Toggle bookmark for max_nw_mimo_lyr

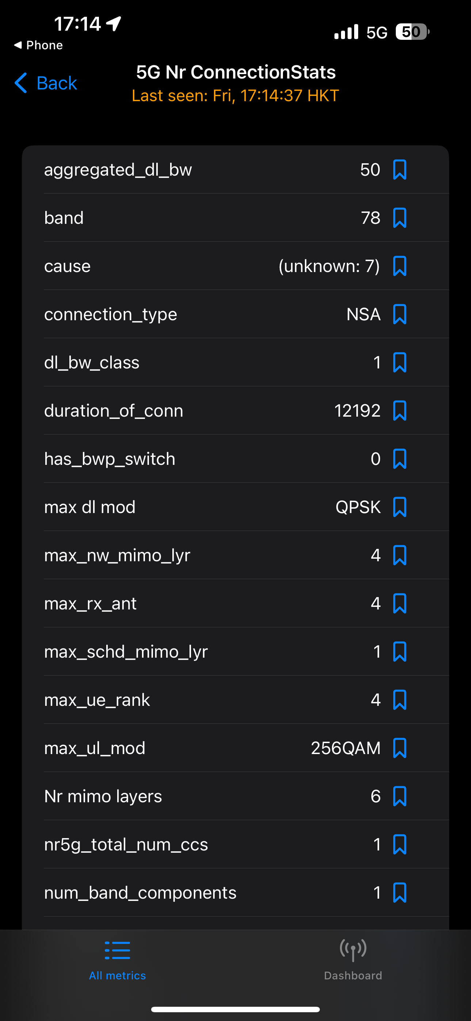tap(399, 555)
